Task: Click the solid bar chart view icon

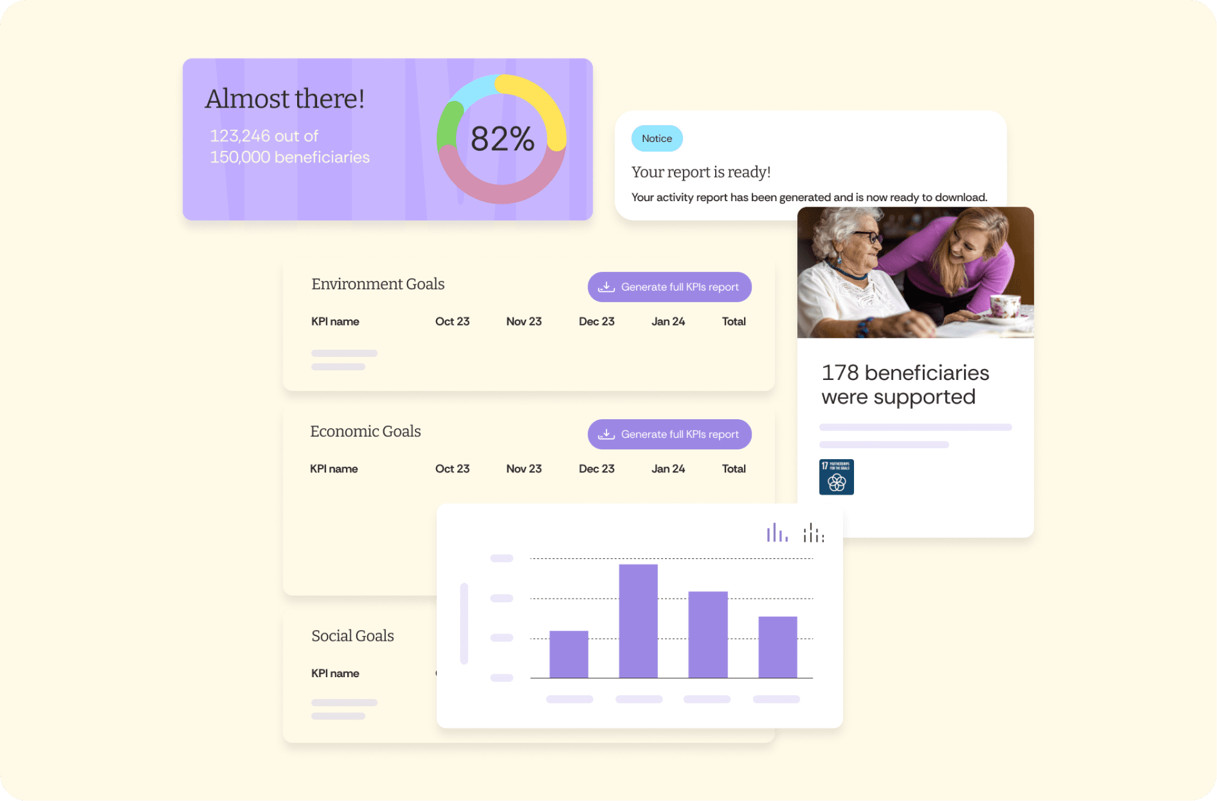Action: tap(777, 533)
